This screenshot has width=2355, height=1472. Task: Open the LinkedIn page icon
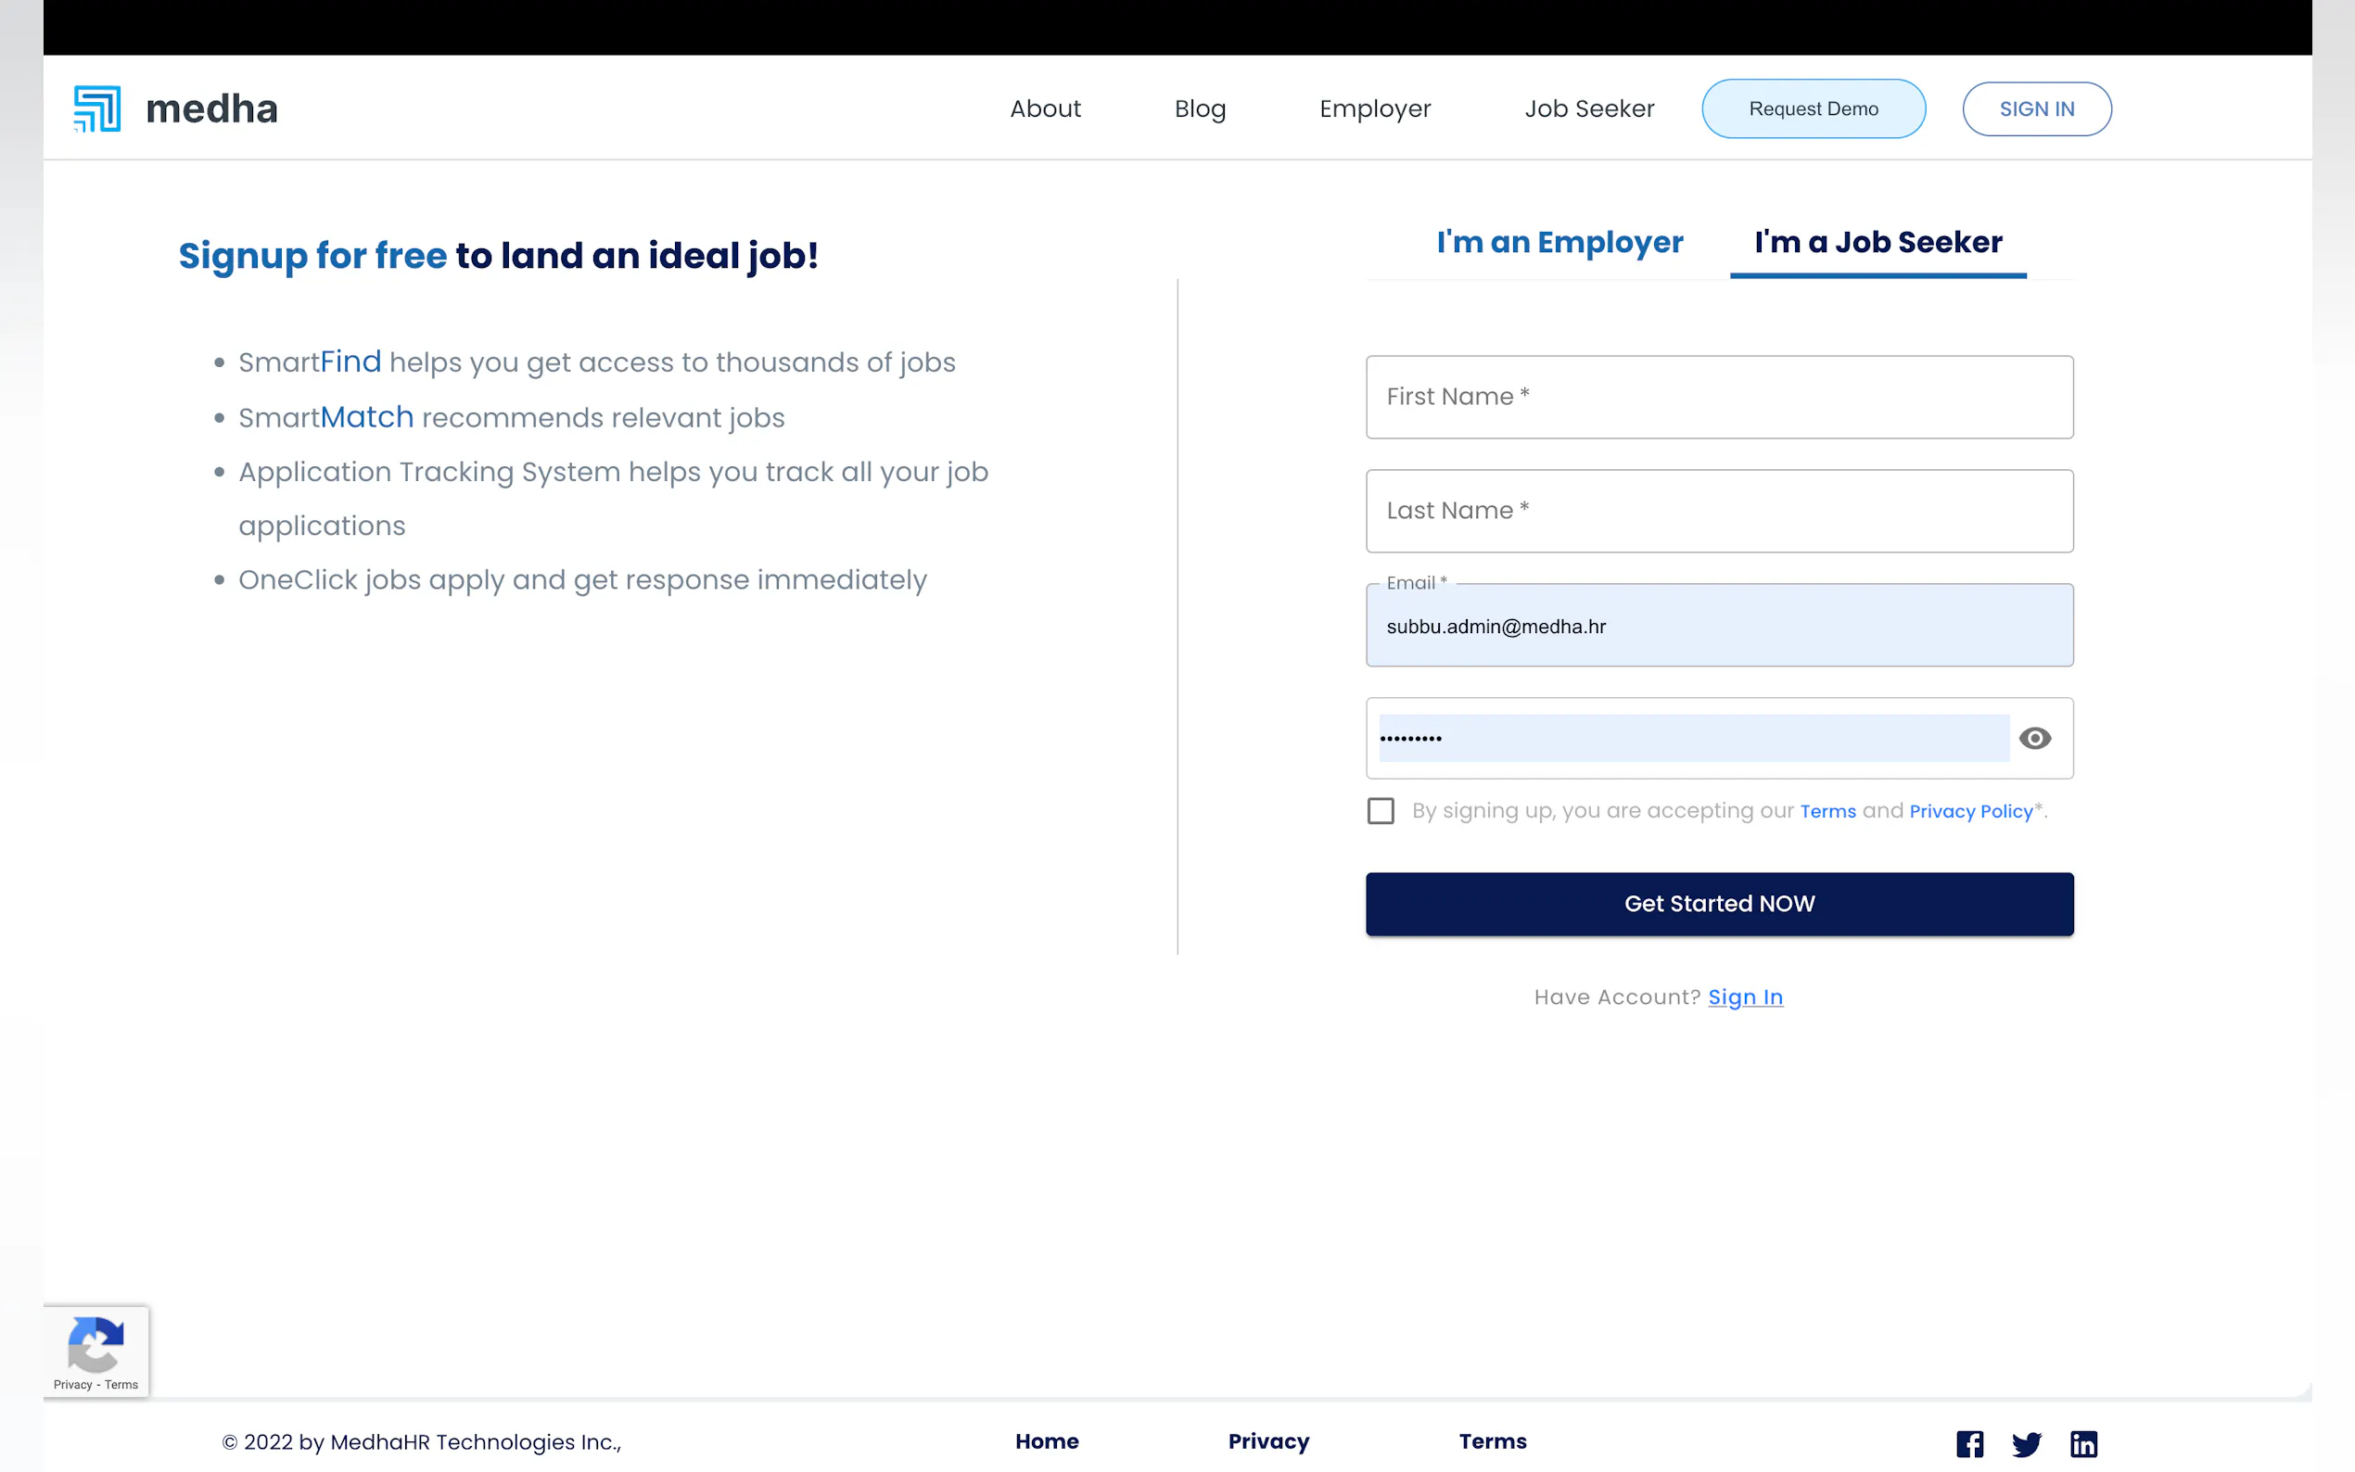(2083, 1442)
